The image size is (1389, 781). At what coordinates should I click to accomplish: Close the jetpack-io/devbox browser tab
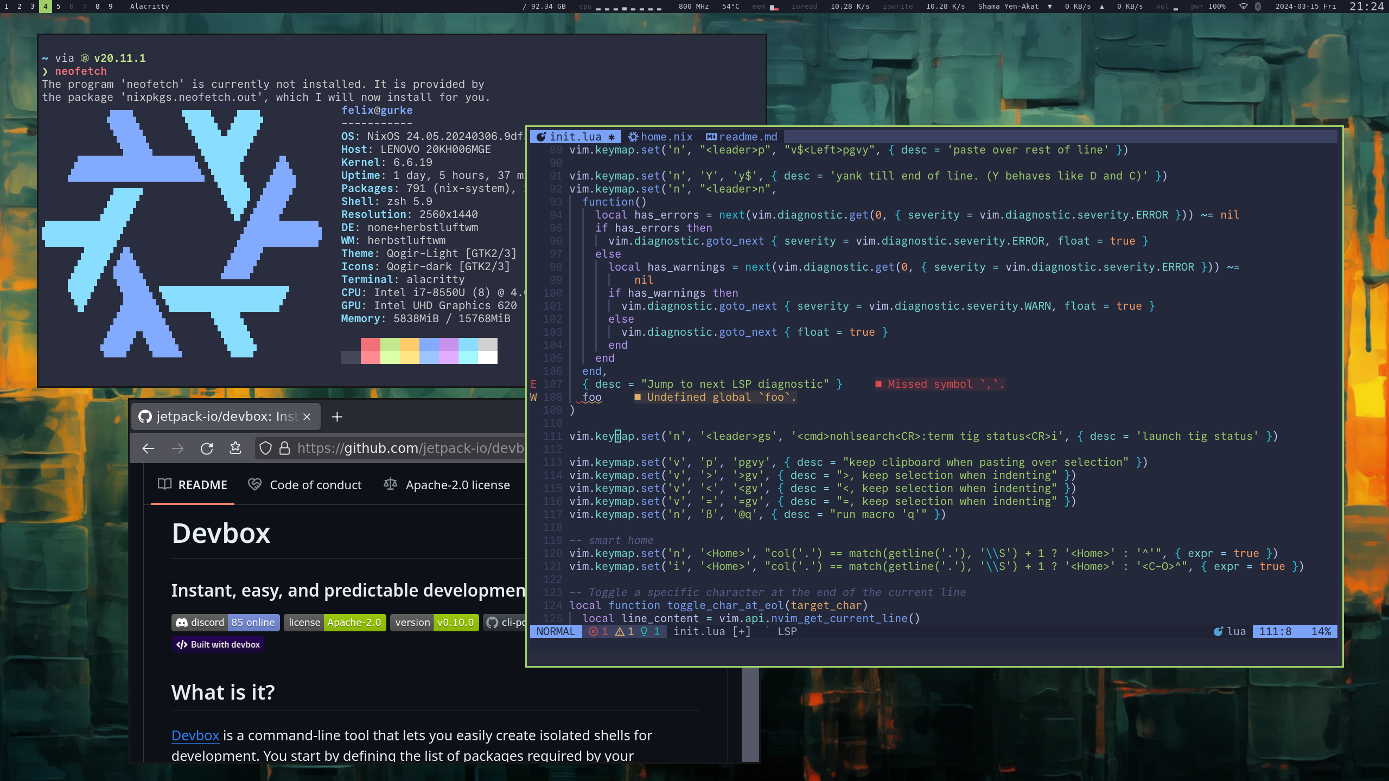[x=307, y=417]
